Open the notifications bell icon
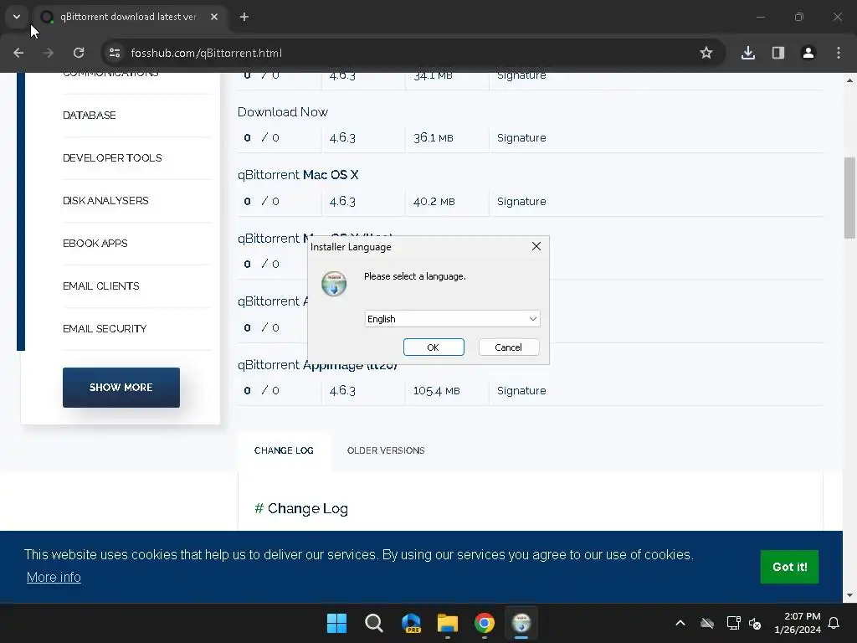857x643 pixels. click(834, 623)
